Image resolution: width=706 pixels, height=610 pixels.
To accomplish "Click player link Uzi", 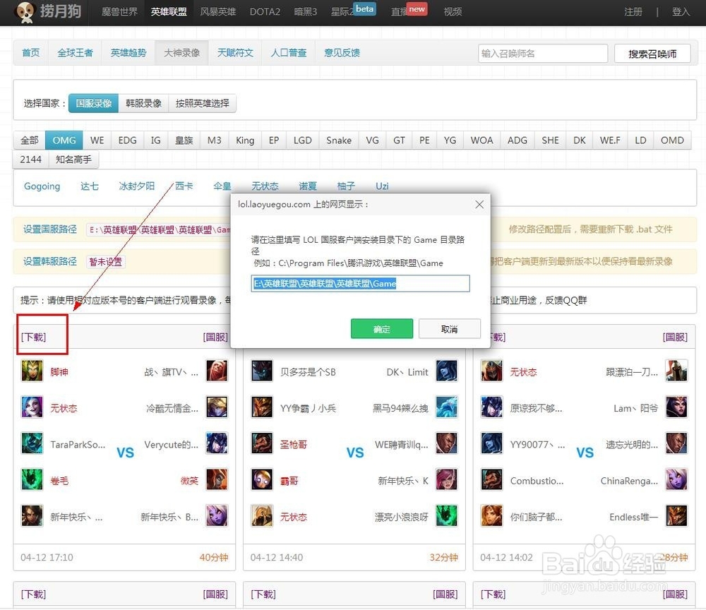I will 382,186.
